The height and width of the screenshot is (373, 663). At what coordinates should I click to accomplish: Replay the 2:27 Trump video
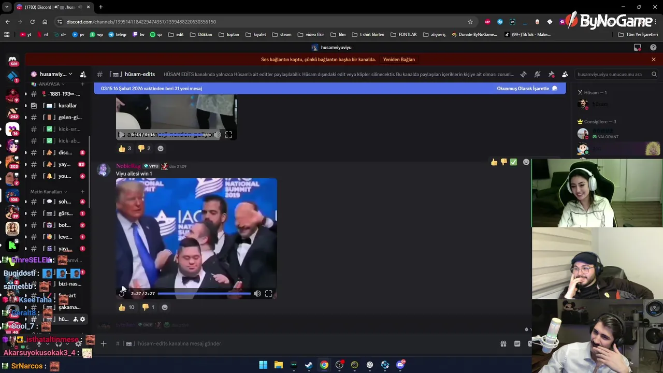click(x=122, y=293)
